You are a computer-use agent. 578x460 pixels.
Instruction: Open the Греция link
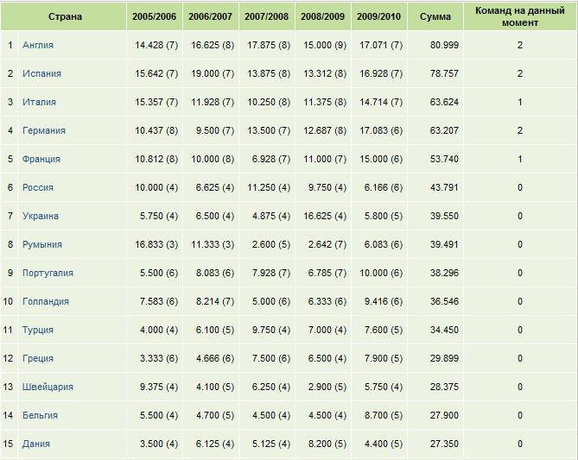point(38,358)
